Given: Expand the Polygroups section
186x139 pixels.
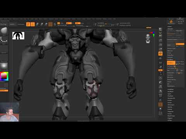Looking at the screenshot, I should pyautogui.click(x=170, y=112).
